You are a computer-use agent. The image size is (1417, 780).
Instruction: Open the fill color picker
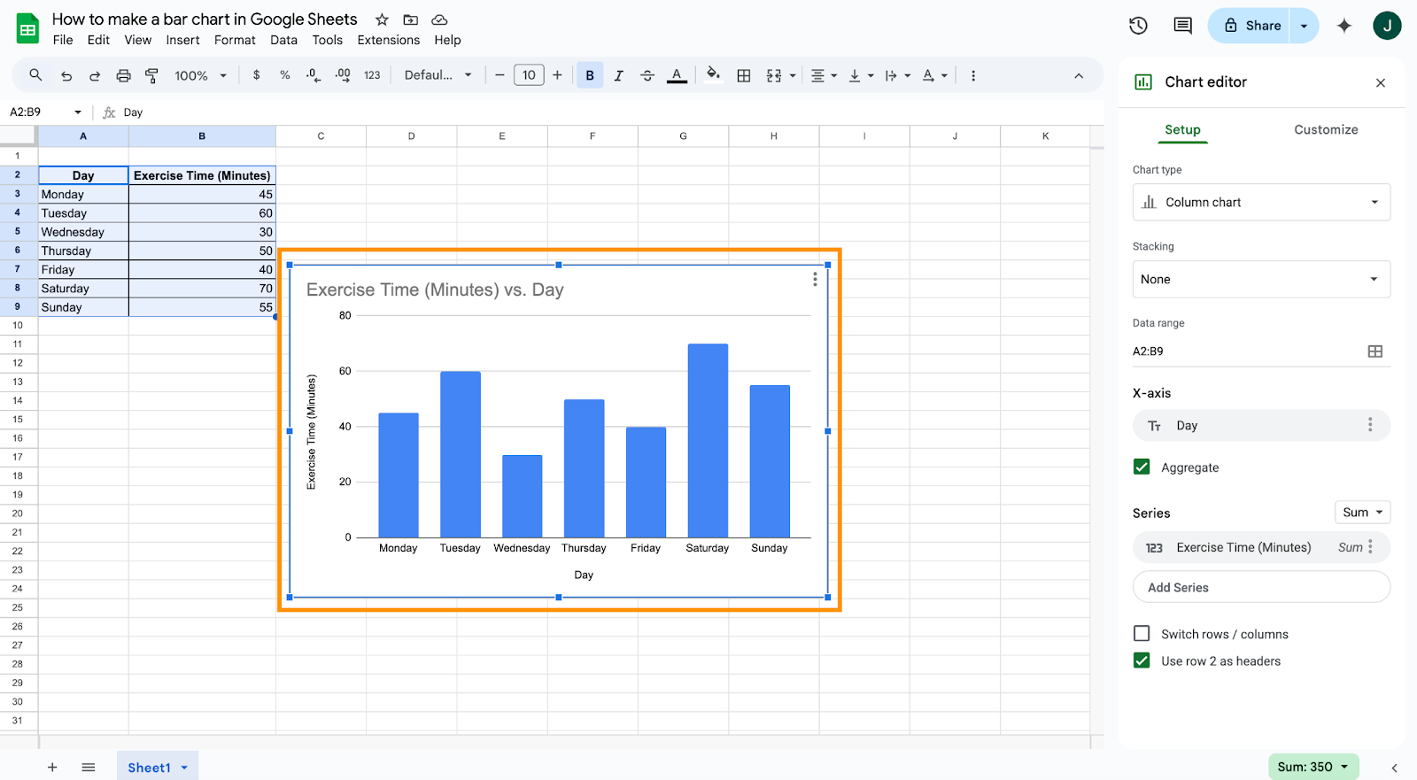click(x=713, y=75)
